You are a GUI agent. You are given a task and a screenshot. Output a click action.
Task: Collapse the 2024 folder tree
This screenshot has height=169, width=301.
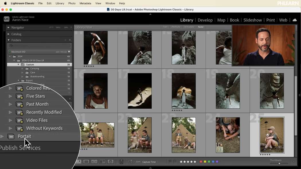pos(10,56)
